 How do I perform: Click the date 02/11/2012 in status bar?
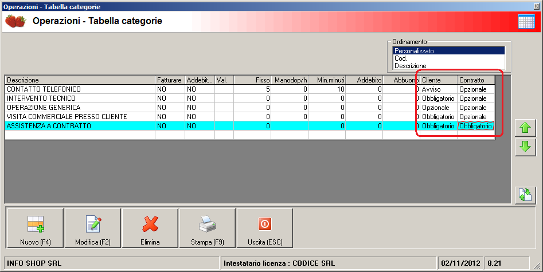pos(460,263)
